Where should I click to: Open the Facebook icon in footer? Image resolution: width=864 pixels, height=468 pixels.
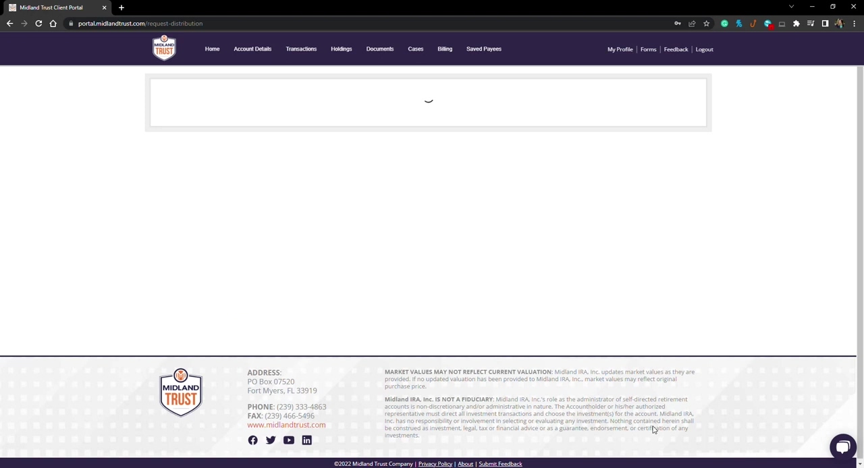pos(252,440)
